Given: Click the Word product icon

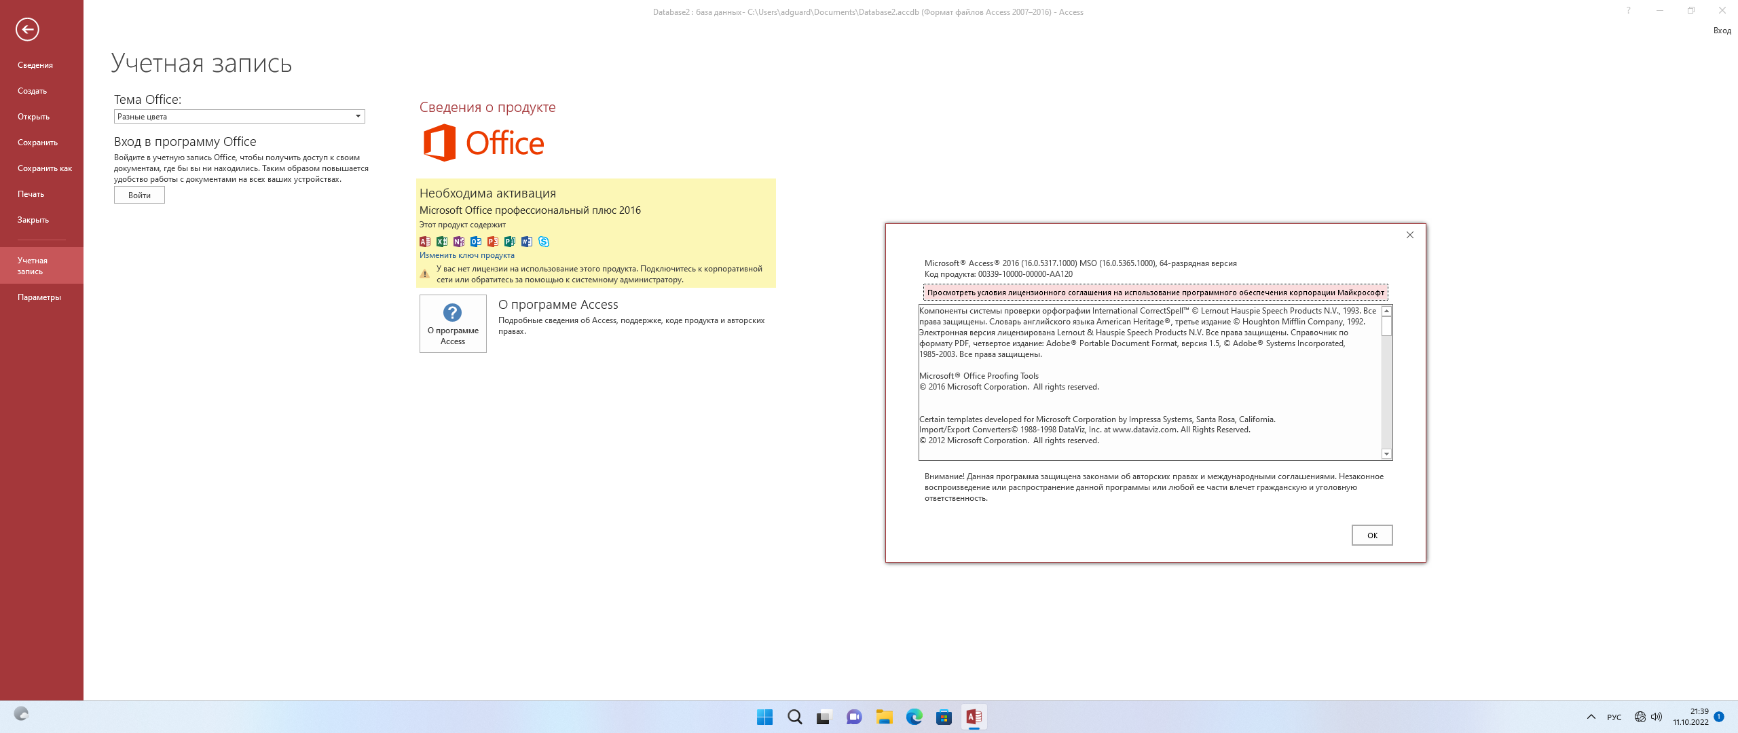Looking at the screenshot, I should coord(527,242).
